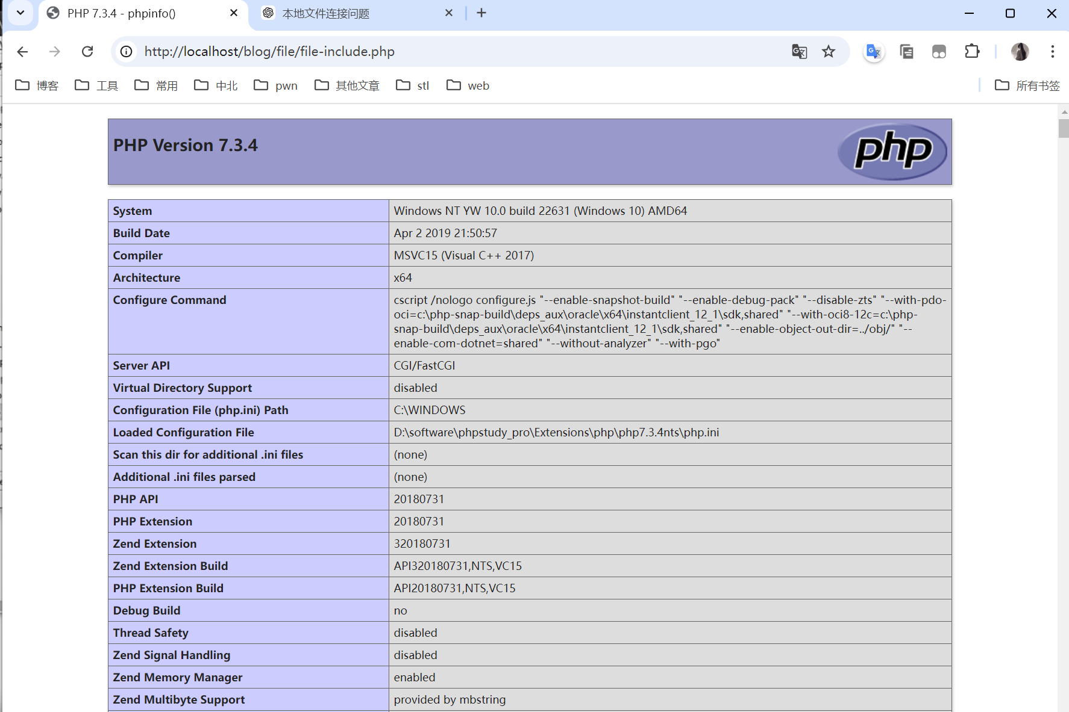Click the browser back arrow

point(22,52)
